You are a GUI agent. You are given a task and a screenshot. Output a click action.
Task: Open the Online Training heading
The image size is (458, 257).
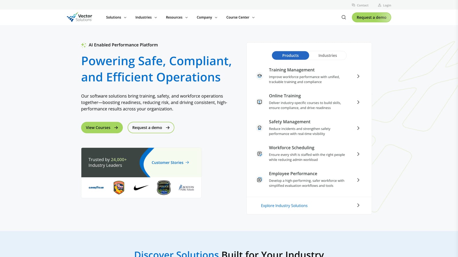[x=285, y=96]
